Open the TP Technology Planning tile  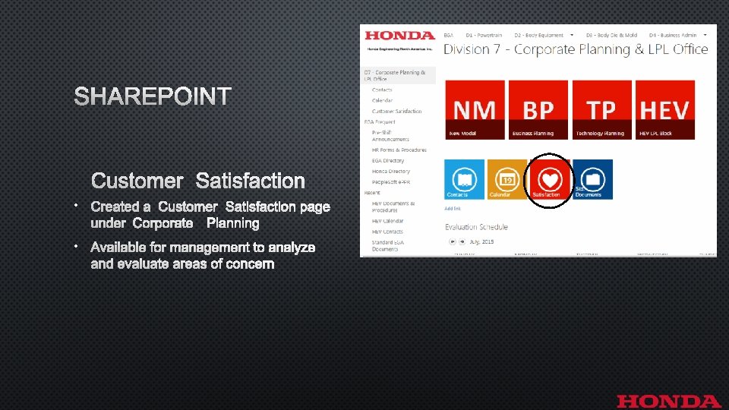[x=601, y=109]
